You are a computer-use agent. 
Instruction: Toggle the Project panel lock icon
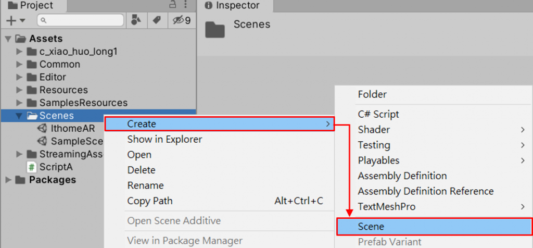click(x=173, y=5)
